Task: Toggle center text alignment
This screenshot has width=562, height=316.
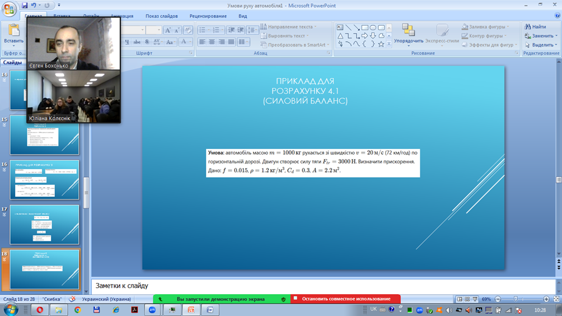Action: [212, 42]
